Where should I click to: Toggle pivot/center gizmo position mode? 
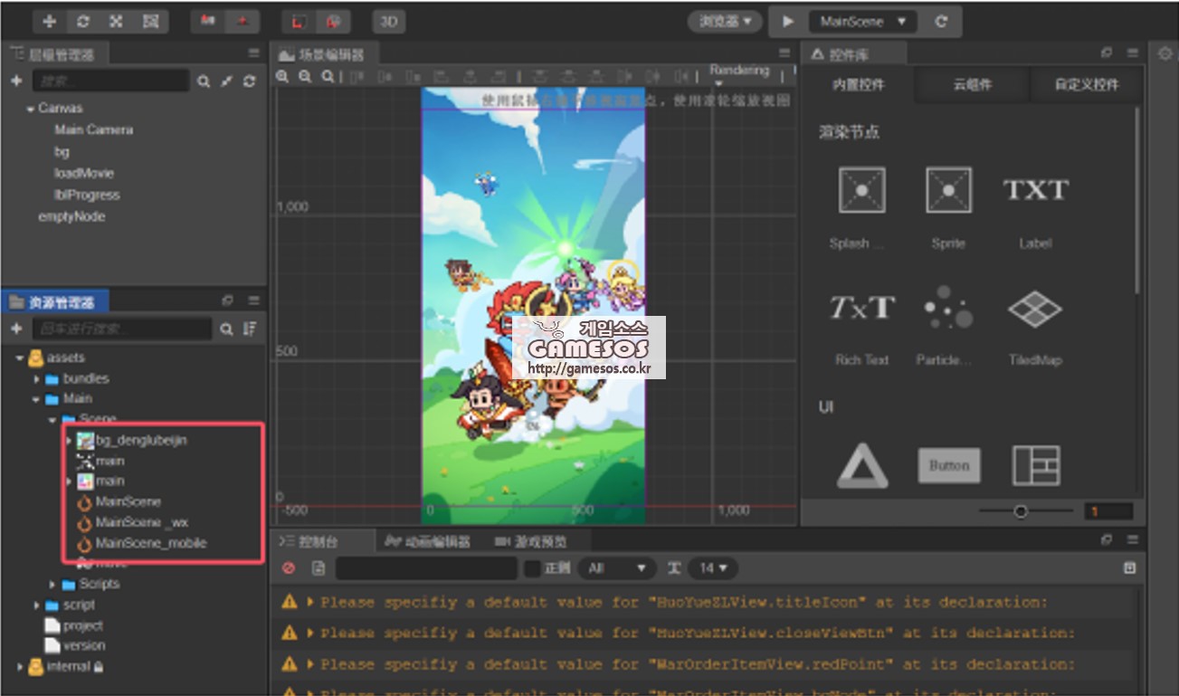[208, 22]
